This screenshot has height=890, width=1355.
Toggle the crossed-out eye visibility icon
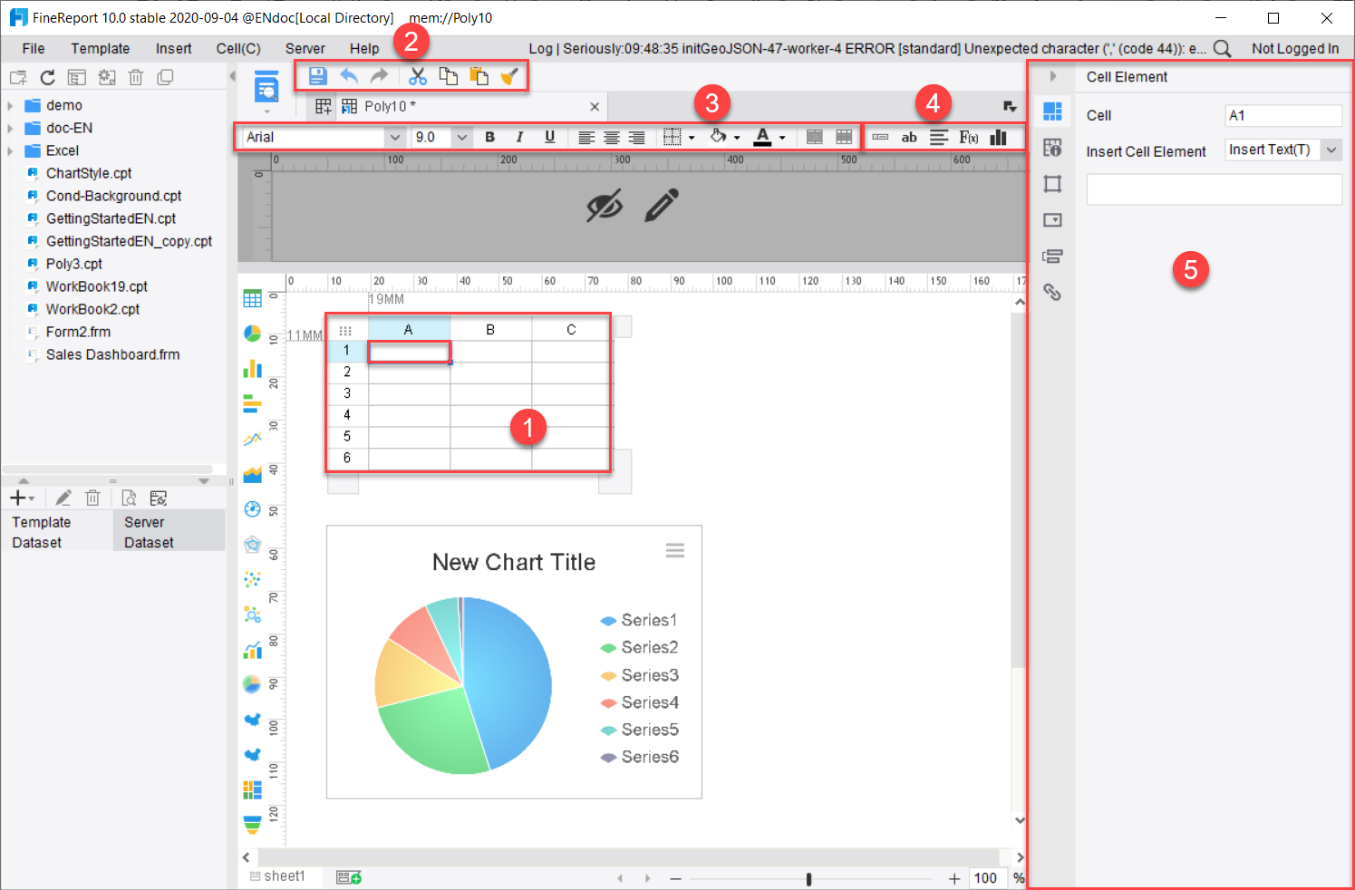[605, 206]
